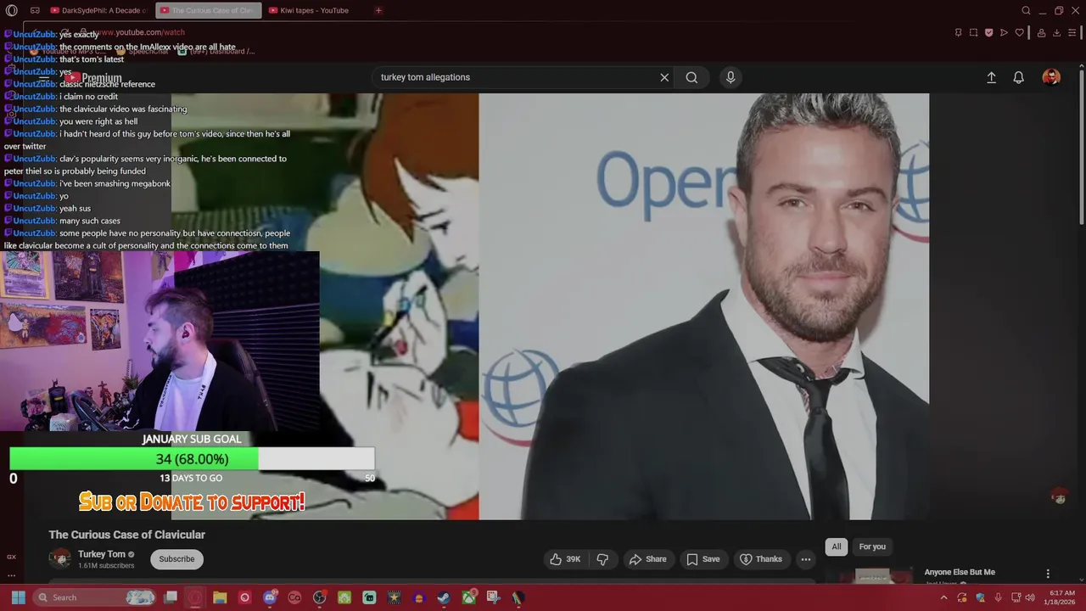
Task: Open options for Anyone Else But Me
Action: click(1048, 574)
